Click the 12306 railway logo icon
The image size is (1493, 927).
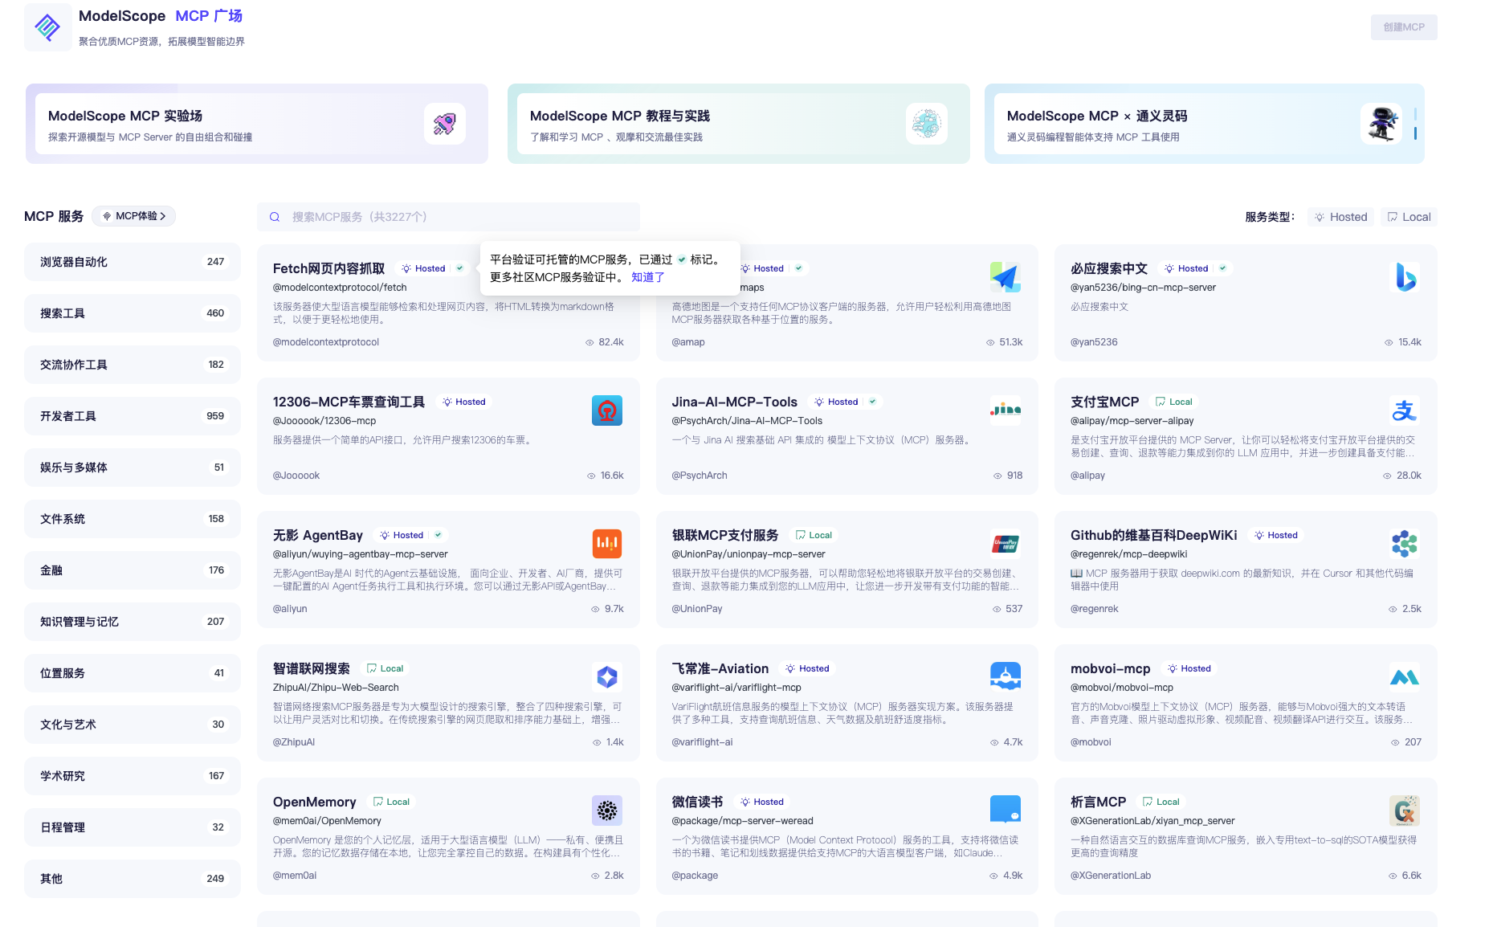coord(607,410)
